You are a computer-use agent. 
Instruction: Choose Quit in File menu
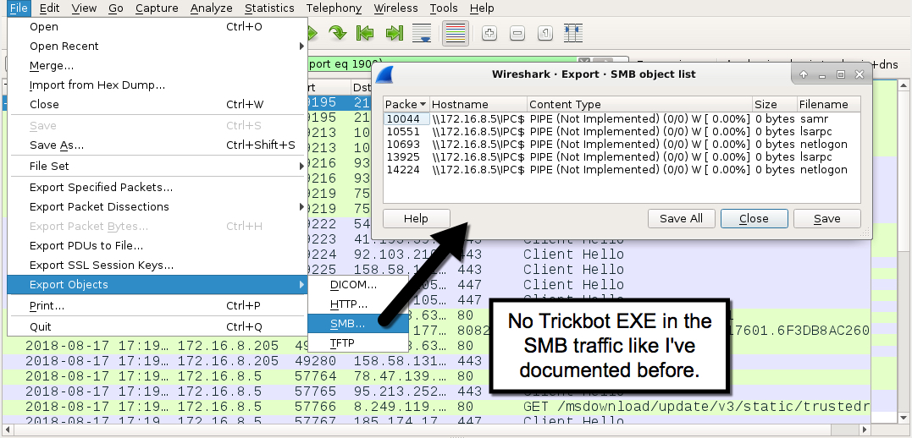[x=157, y=326]
